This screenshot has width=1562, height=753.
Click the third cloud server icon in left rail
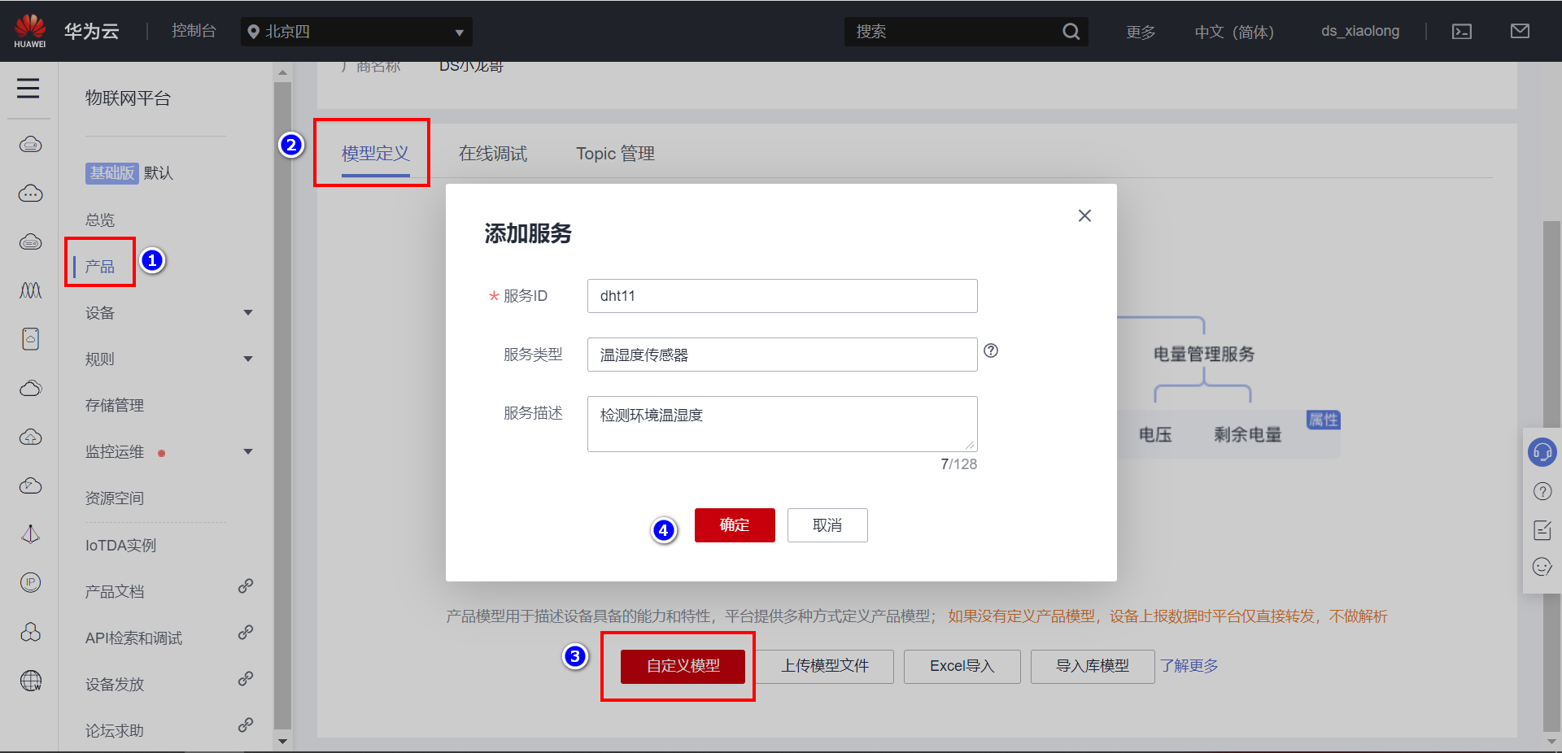point(31,242)
